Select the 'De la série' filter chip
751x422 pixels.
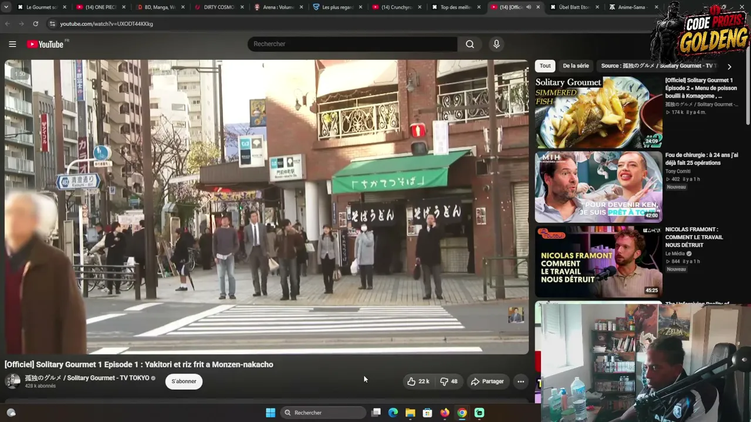(576, 66)
